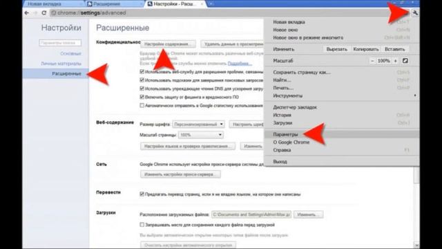Click the fullscreen icon next to zoom
Screen dimensions: 442x249
coord(405,61)
